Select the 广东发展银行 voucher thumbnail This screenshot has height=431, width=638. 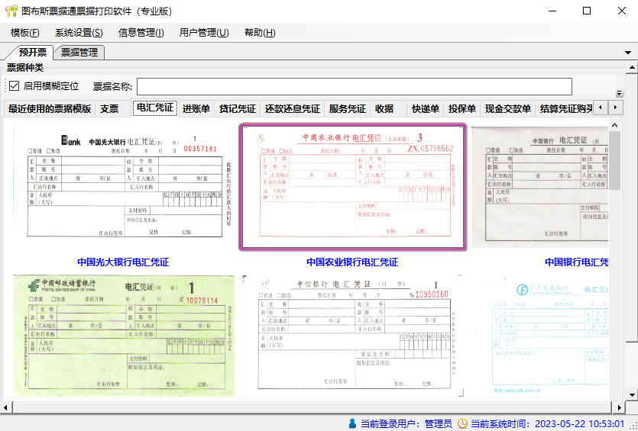point(540,336)
